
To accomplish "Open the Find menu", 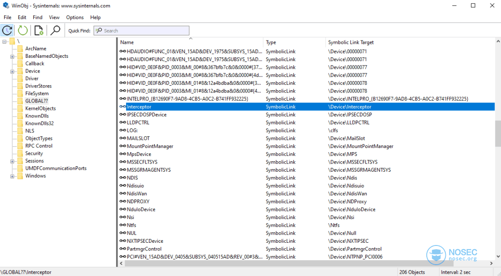I will [37, 17].
